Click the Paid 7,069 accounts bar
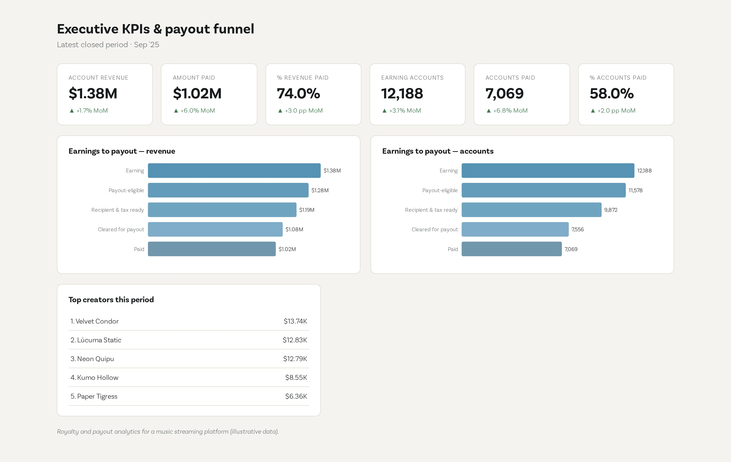Screen dimensions: 731x462 511,249
